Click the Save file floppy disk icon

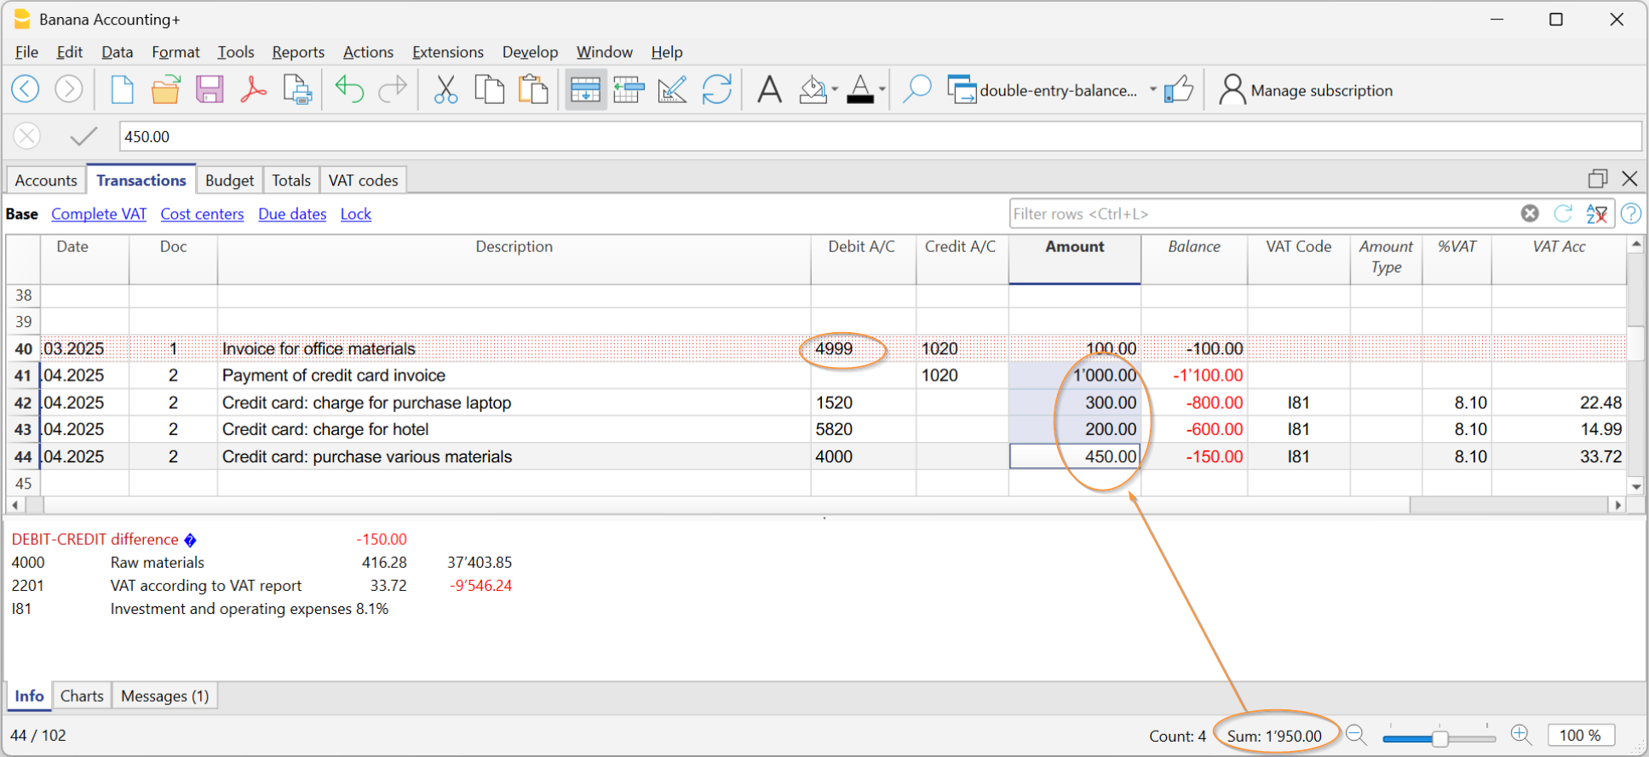point(209,89)
